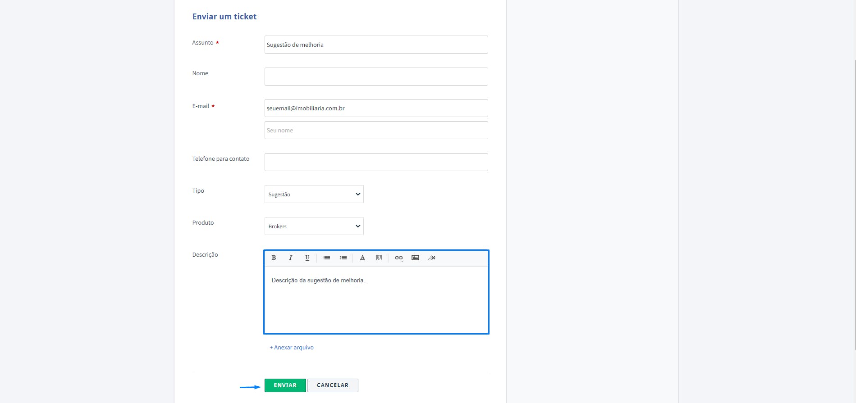Image resolution: width=856 pixels, height=403 pixels.
Task: Click the CANCELAR button
Action: tap(333, 385)
